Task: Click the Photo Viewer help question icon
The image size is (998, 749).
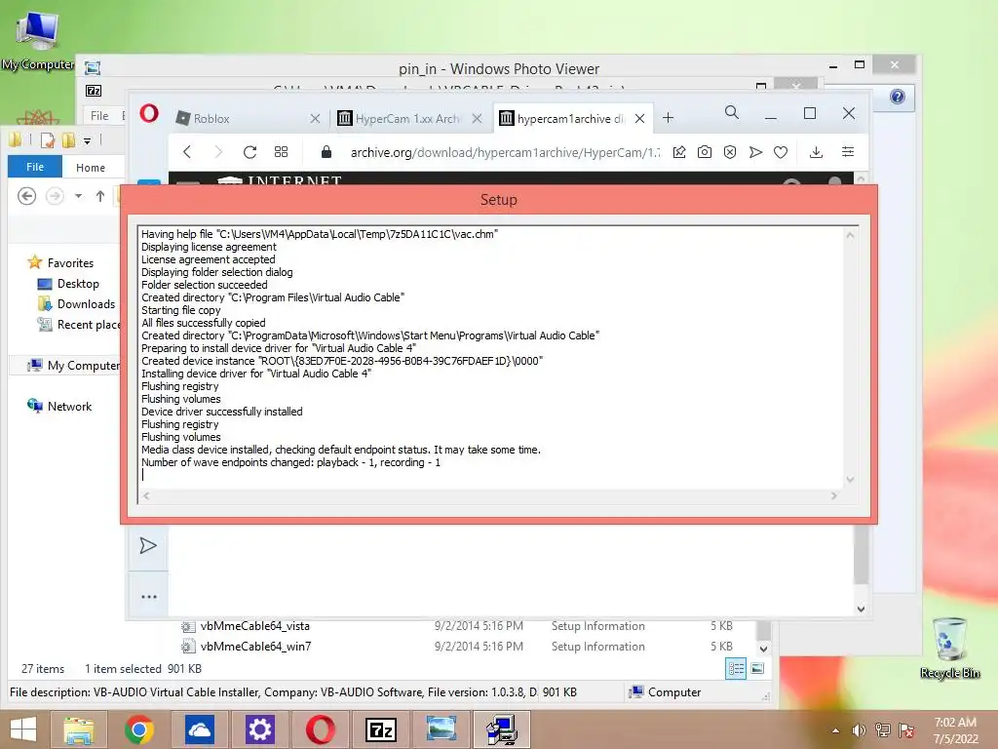Action: click(x=898, y=97)
